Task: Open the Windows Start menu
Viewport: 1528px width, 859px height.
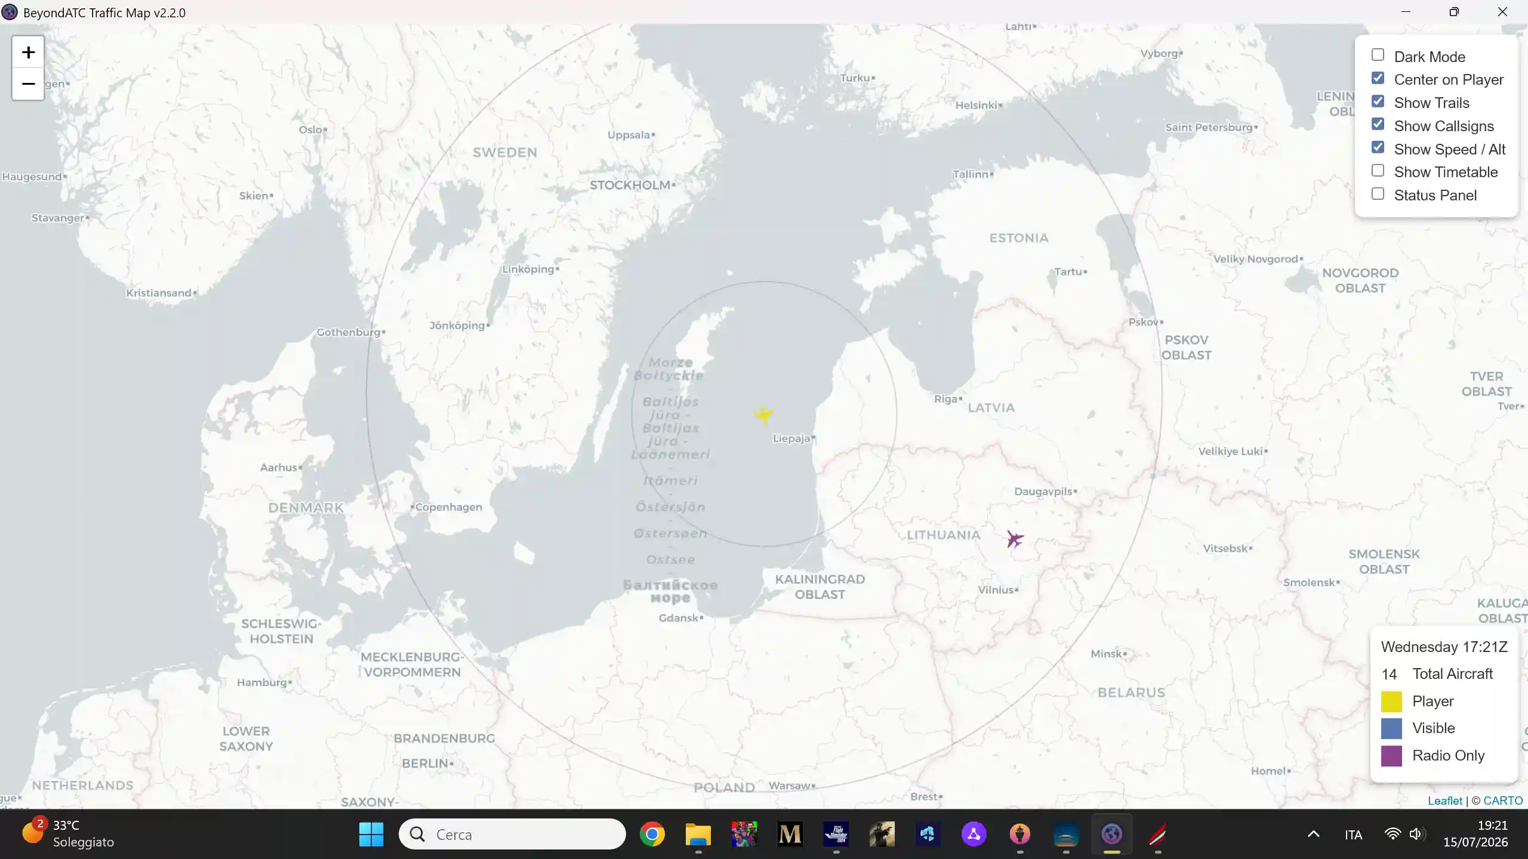Action: [371, 834]
